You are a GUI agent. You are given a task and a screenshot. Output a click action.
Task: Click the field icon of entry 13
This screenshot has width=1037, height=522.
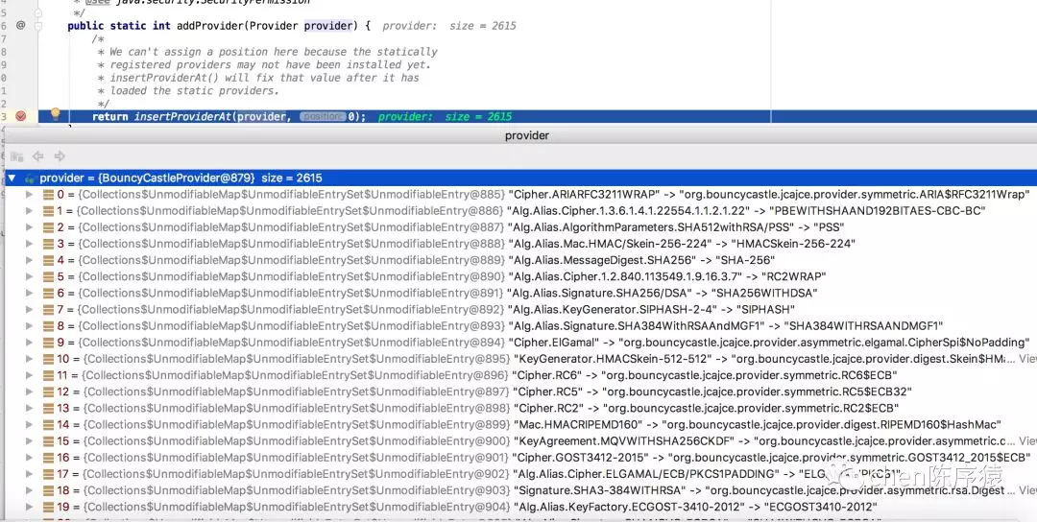pyautogui.click(x=48, y=409)
